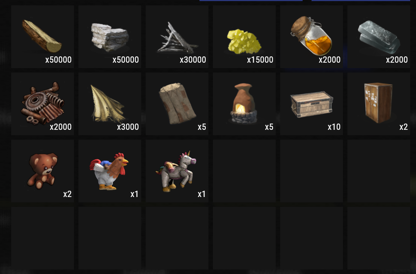Select the bottom row's last empty slot
Viewport: 416px width, 274px height.
click(x=379, y=238)
